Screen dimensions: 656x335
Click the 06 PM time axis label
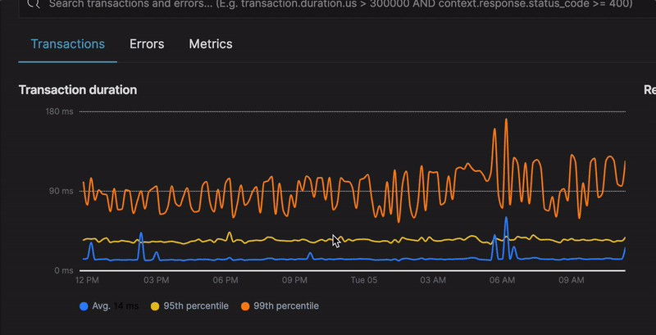225,280
